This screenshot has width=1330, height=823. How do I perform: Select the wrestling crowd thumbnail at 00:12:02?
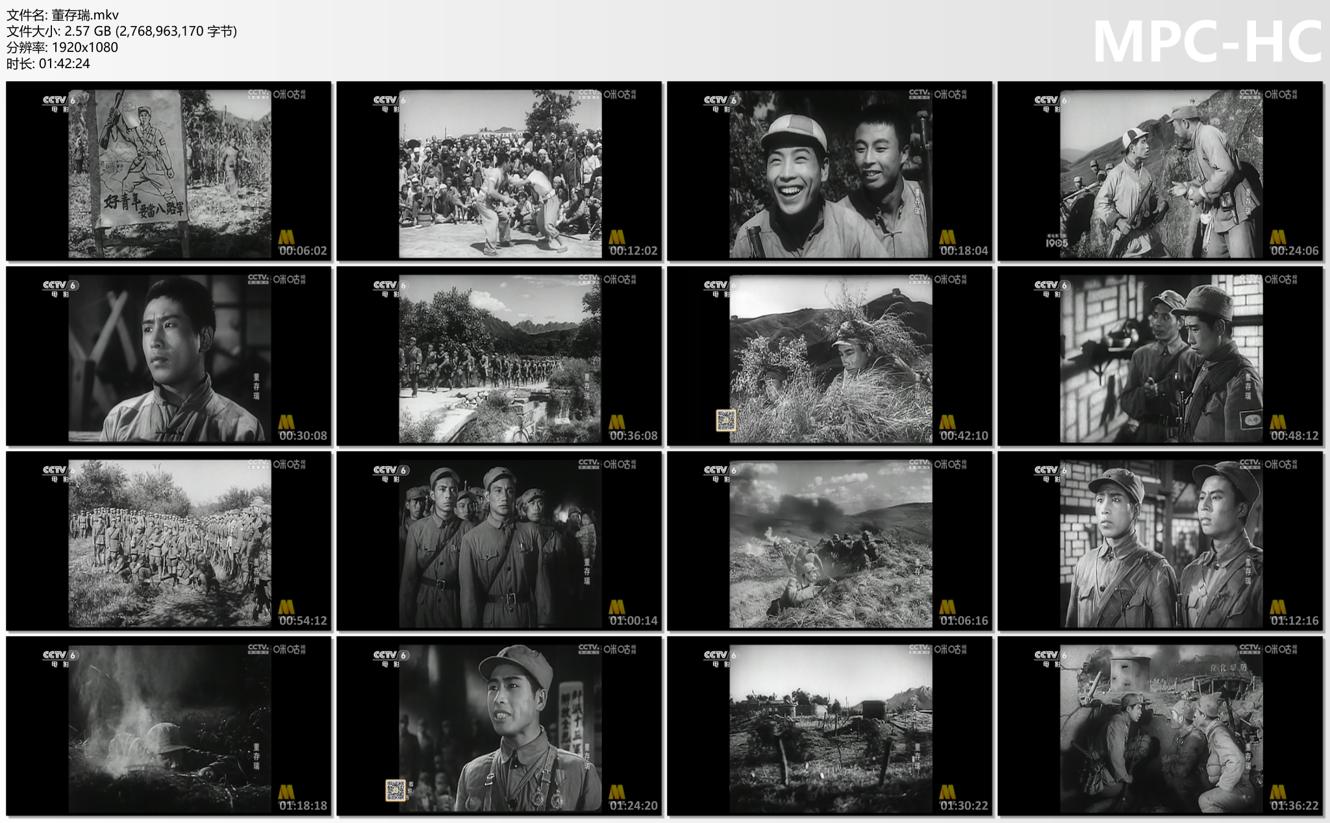(500, 174)
